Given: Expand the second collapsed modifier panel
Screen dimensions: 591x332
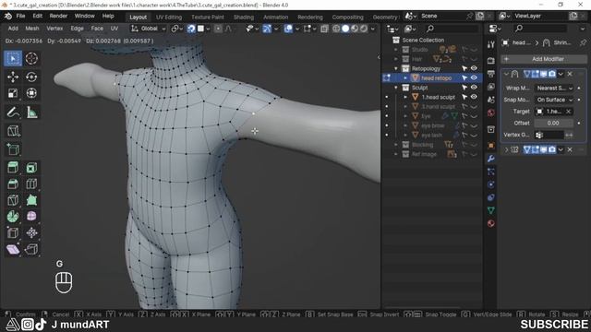Looking at the screenshot, I should pos(507,149).
